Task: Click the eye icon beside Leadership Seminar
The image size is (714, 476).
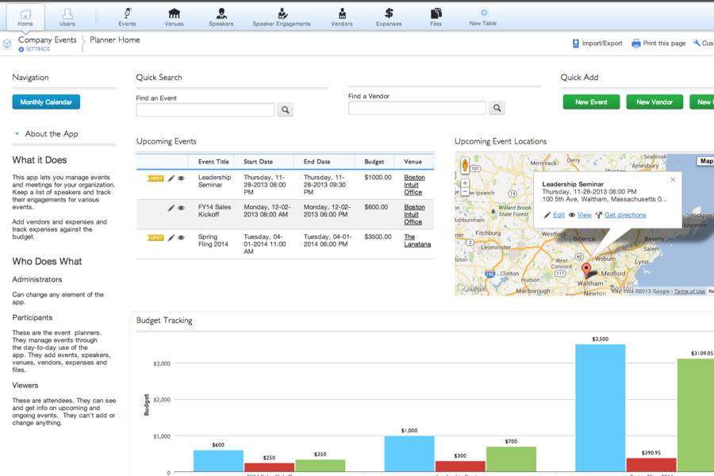Action: 181,178
